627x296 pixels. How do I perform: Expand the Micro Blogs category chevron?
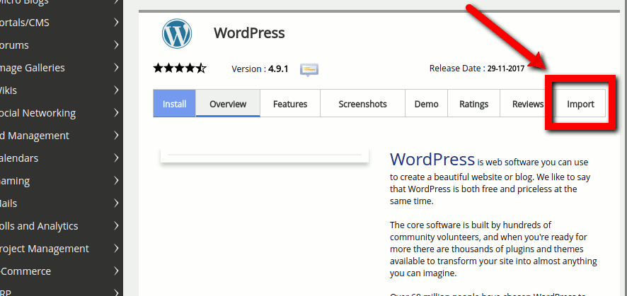116,2
